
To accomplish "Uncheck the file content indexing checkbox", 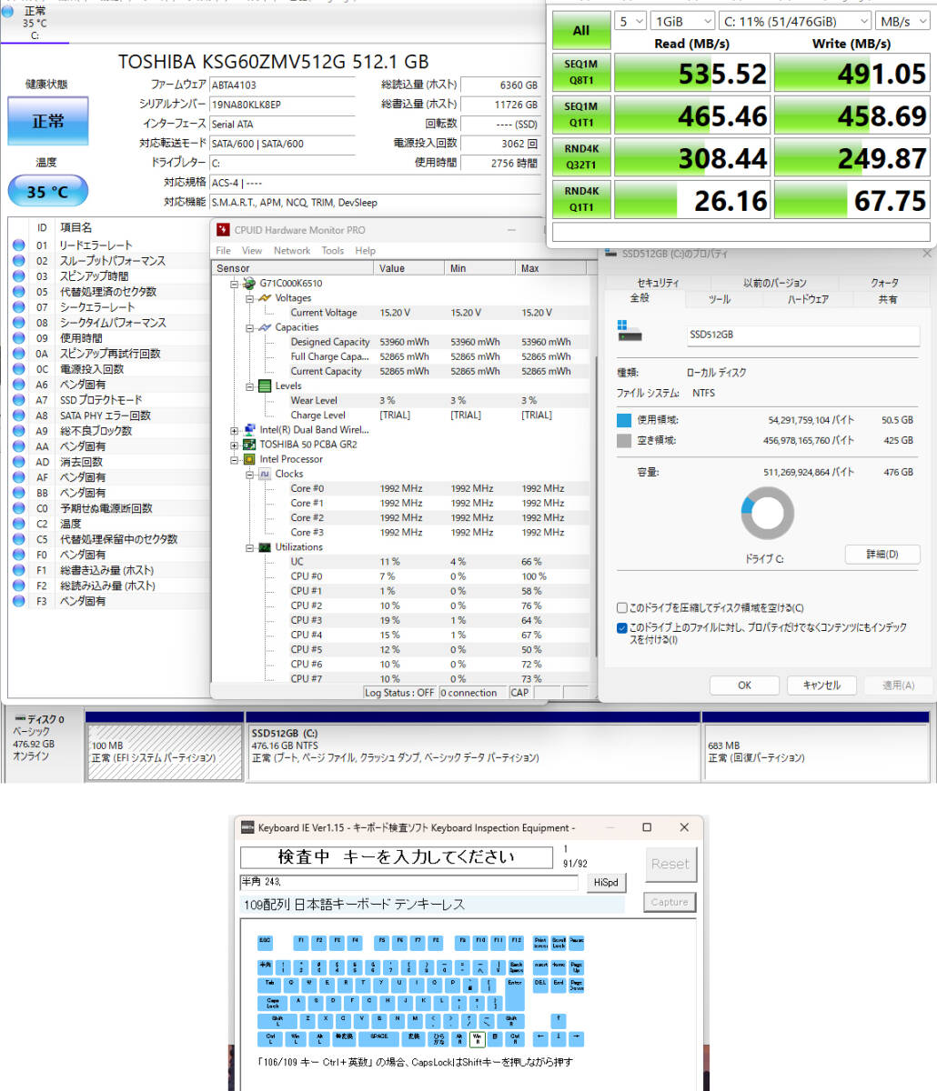I will pyautogui.click(x=622, y=626).
